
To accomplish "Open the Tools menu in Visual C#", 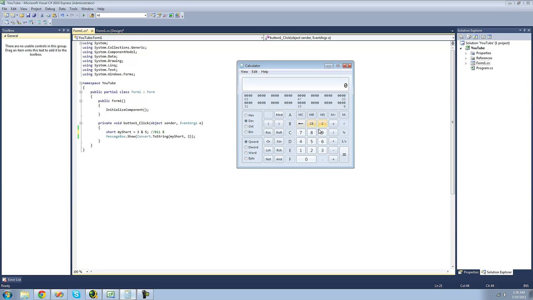I will (73, 9).
